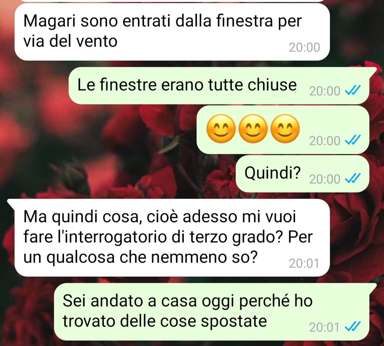Tap the 20:01 timestamp on 'nemmeno so?' message

click(x=304, y=264)
